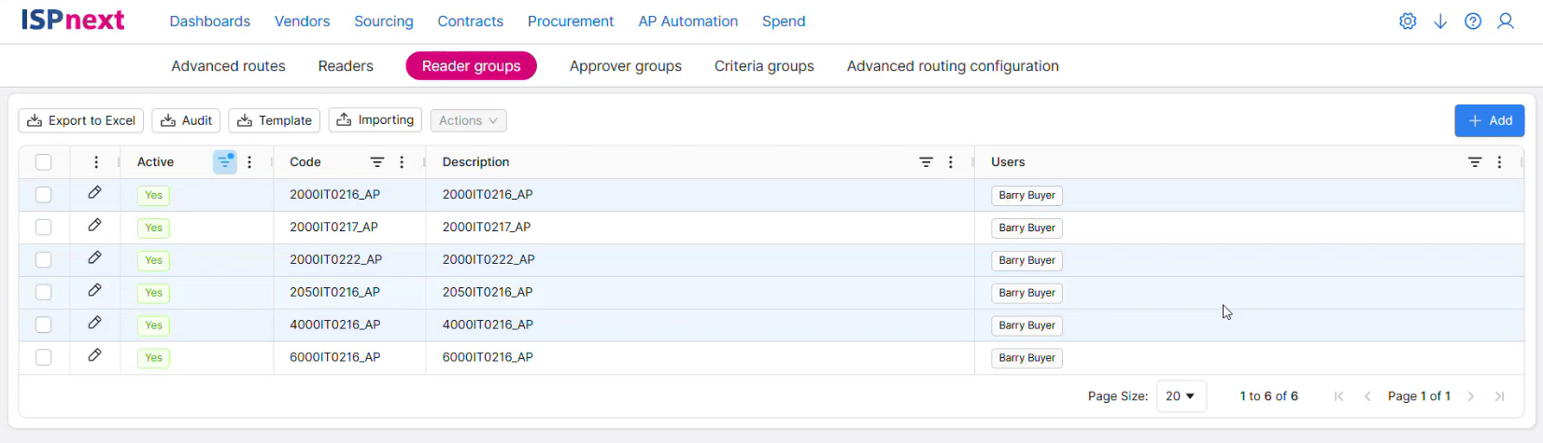The height and width of the screenshot is (443, 1543).
Task: Open the Users column three-dot menu
Action: 1500,162
